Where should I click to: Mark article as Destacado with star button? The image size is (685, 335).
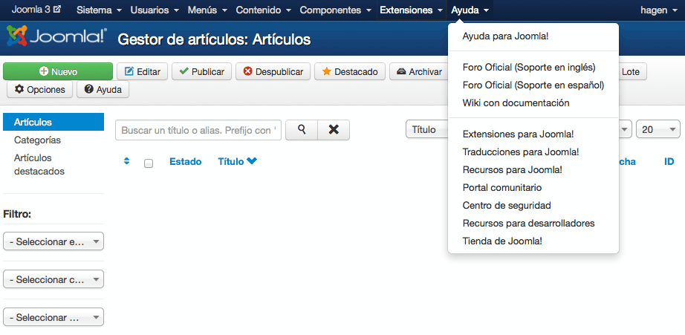[349, 72]
